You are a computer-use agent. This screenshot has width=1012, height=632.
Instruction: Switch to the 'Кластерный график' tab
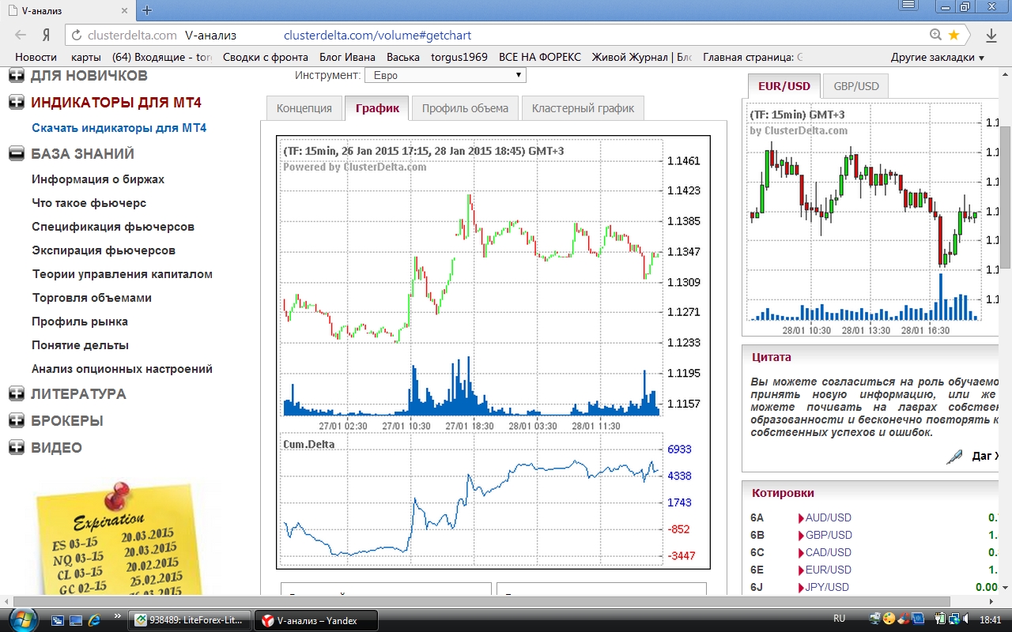[583, 108]
